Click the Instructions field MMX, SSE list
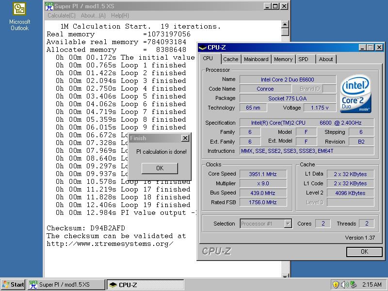The height and width of the screenshot is (291, 388). [x=307, y=151]
